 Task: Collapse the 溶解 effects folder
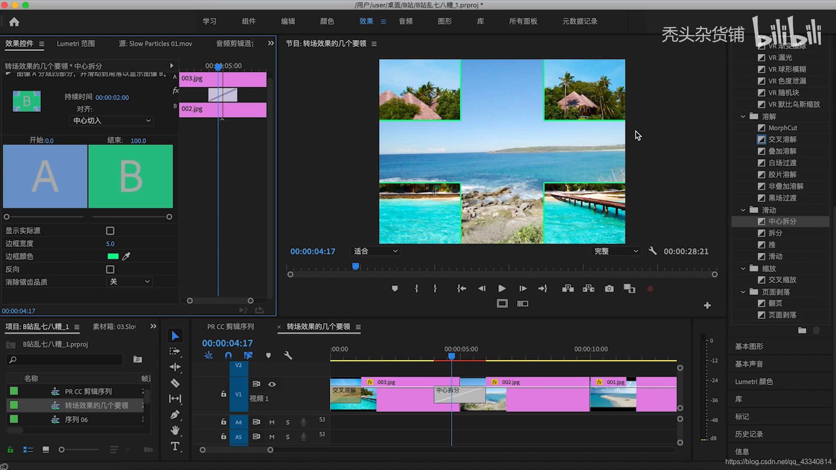(x=743, y=117)
